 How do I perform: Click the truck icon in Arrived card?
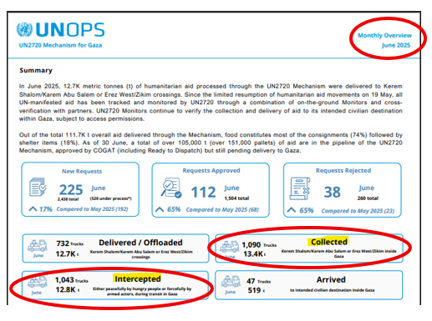tap(231, 281)
